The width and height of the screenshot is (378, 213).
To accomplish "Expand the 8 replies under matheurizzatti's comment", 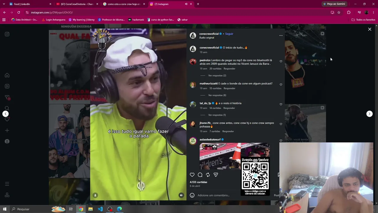I will (217, 95).
